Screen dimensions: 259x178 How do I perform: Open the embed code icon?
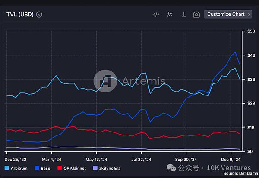156,15
